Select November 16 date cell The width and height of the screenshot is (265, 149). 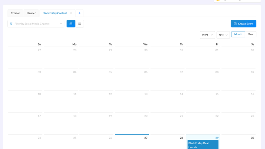coord(239,102)
